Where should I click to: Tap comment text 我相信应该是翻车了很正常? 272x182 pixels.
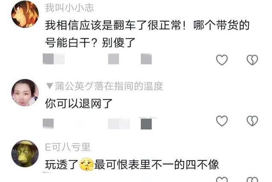(113, 25)
